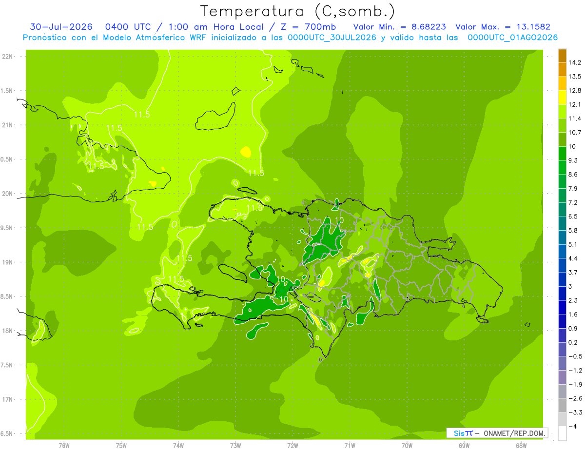The width and height of the screenshot is (585, 452).
Task: Click the title 'Temperatura (C,somb.)'
Action: coord(297,11)
